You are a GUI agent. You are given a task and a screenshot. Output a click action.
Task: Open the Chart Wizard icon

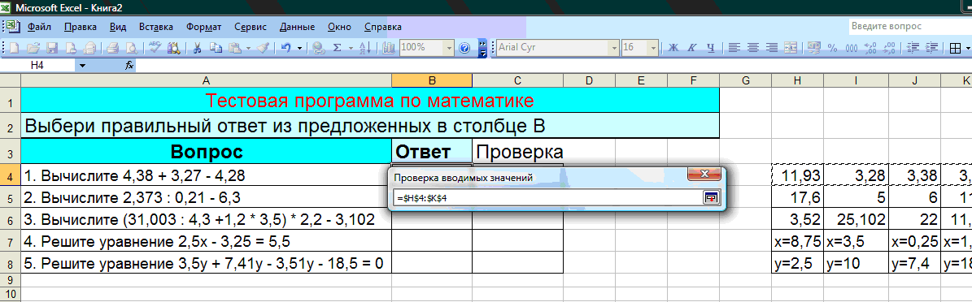[x=390, y=48]
